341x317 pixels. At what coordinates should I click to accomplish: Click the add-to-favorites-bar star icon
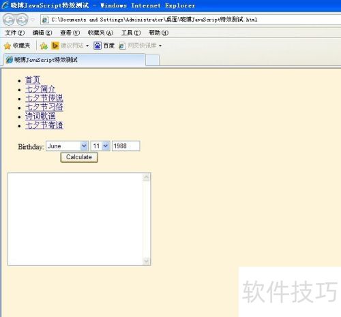point(44,46)
